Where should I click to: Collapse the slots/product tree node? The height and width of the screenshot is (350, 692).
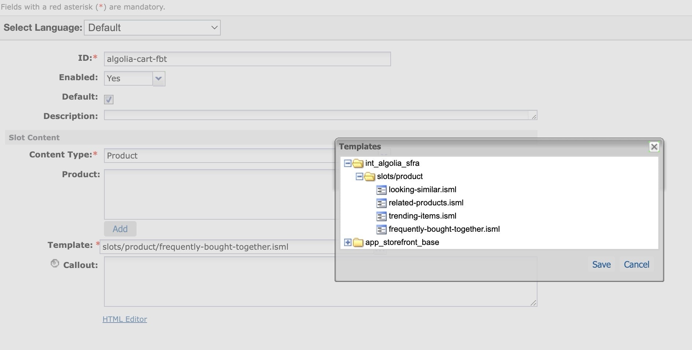point(360,176)
